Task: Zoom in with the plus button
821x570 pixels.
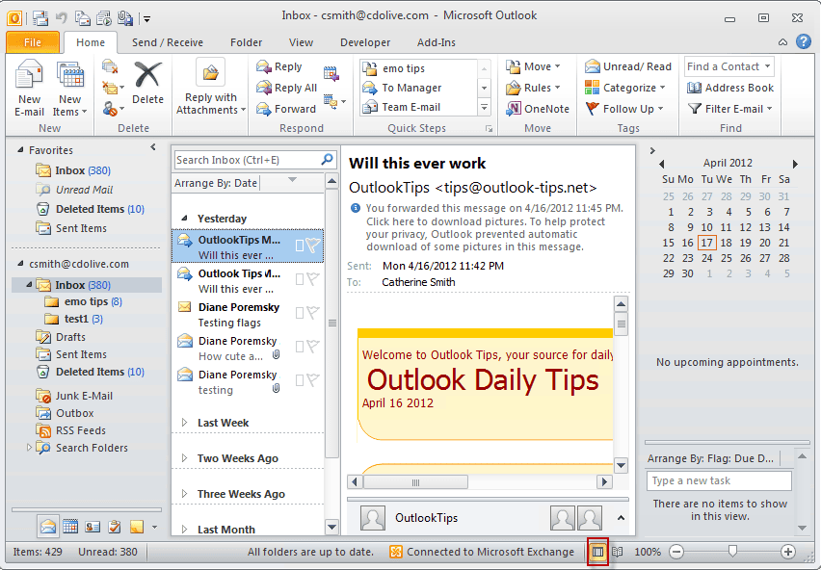Action: coord(787,552)
